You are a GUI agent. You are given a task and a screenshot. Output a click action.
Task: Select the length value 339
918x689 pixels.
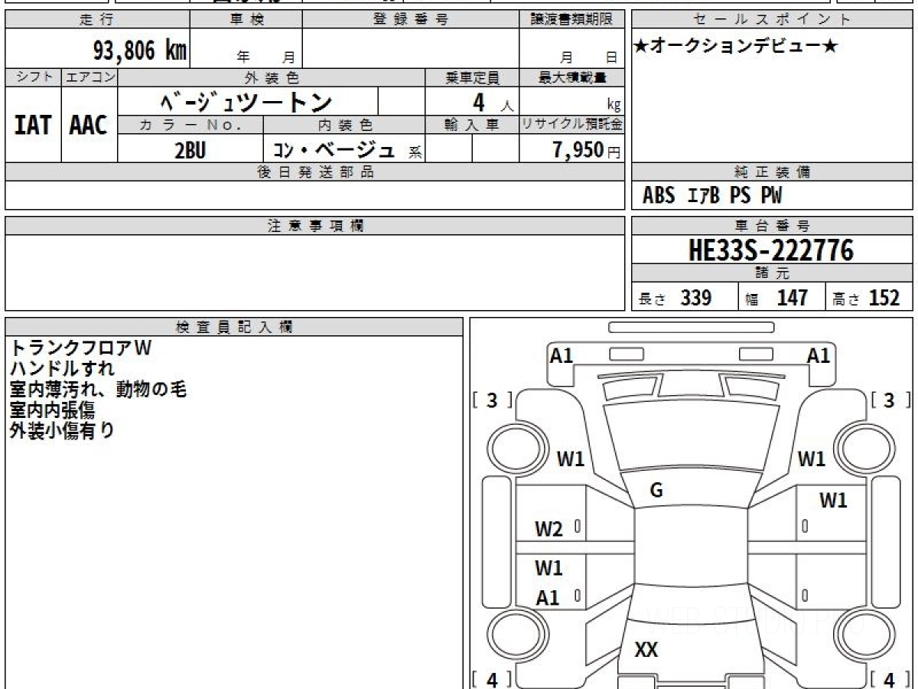tap(695, 298)
